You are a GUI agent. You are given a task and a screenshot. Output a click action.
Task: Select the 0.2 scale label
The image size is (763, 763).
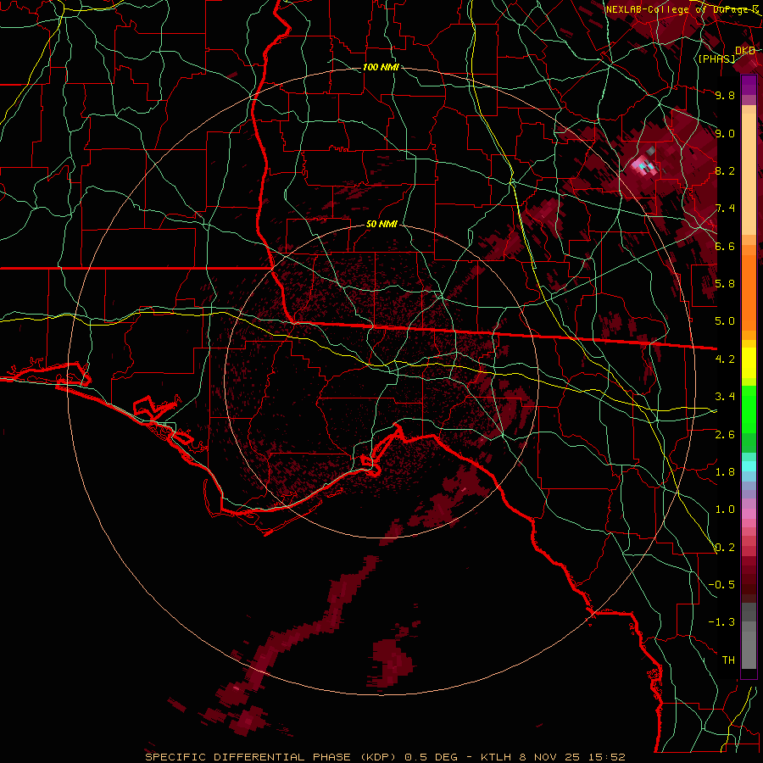point(725,548)
